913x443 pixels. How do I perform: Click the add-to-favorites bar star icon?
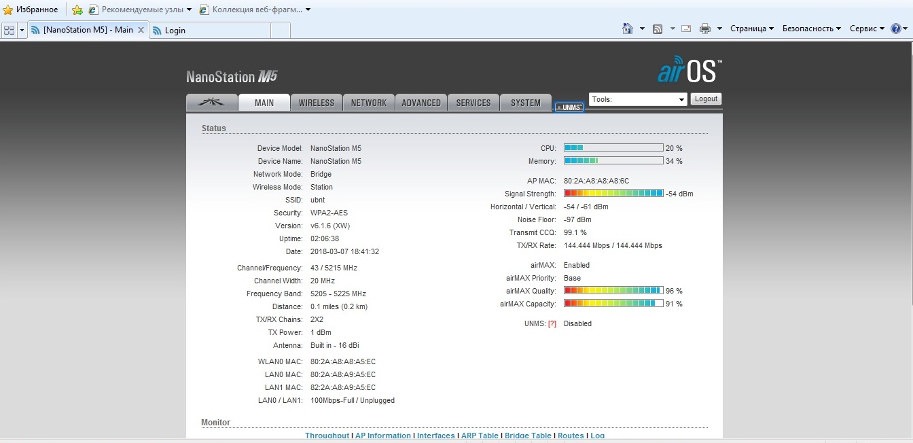(77, 10)
